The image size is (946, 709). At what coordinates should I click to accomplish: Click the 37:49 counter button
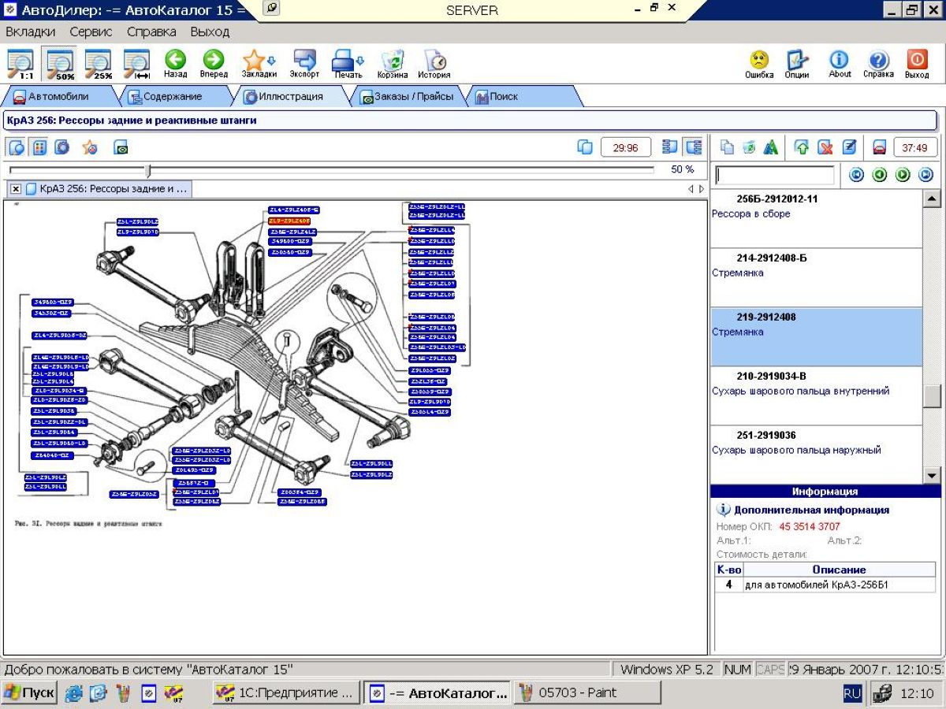coord(914,147)
